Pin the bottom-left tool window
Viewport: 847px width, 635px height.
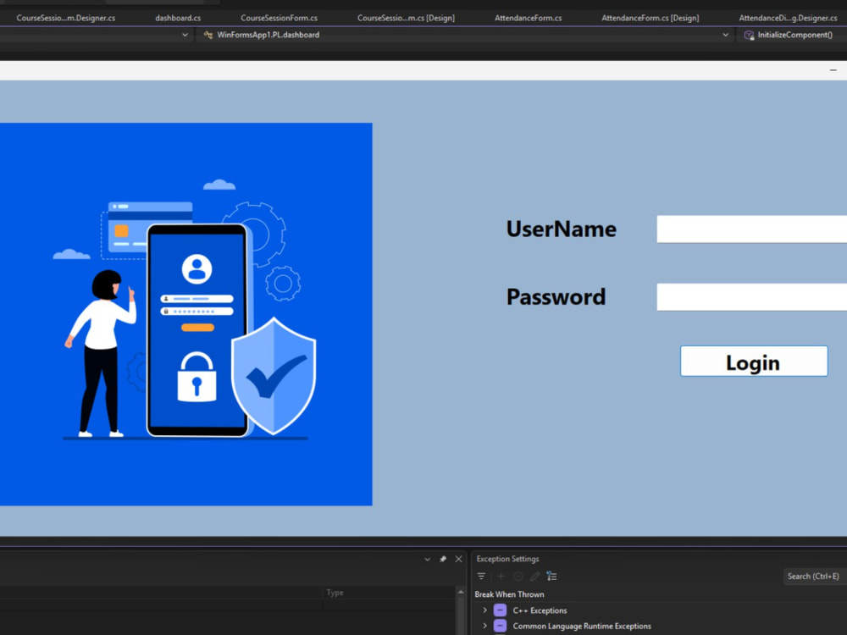443,559
